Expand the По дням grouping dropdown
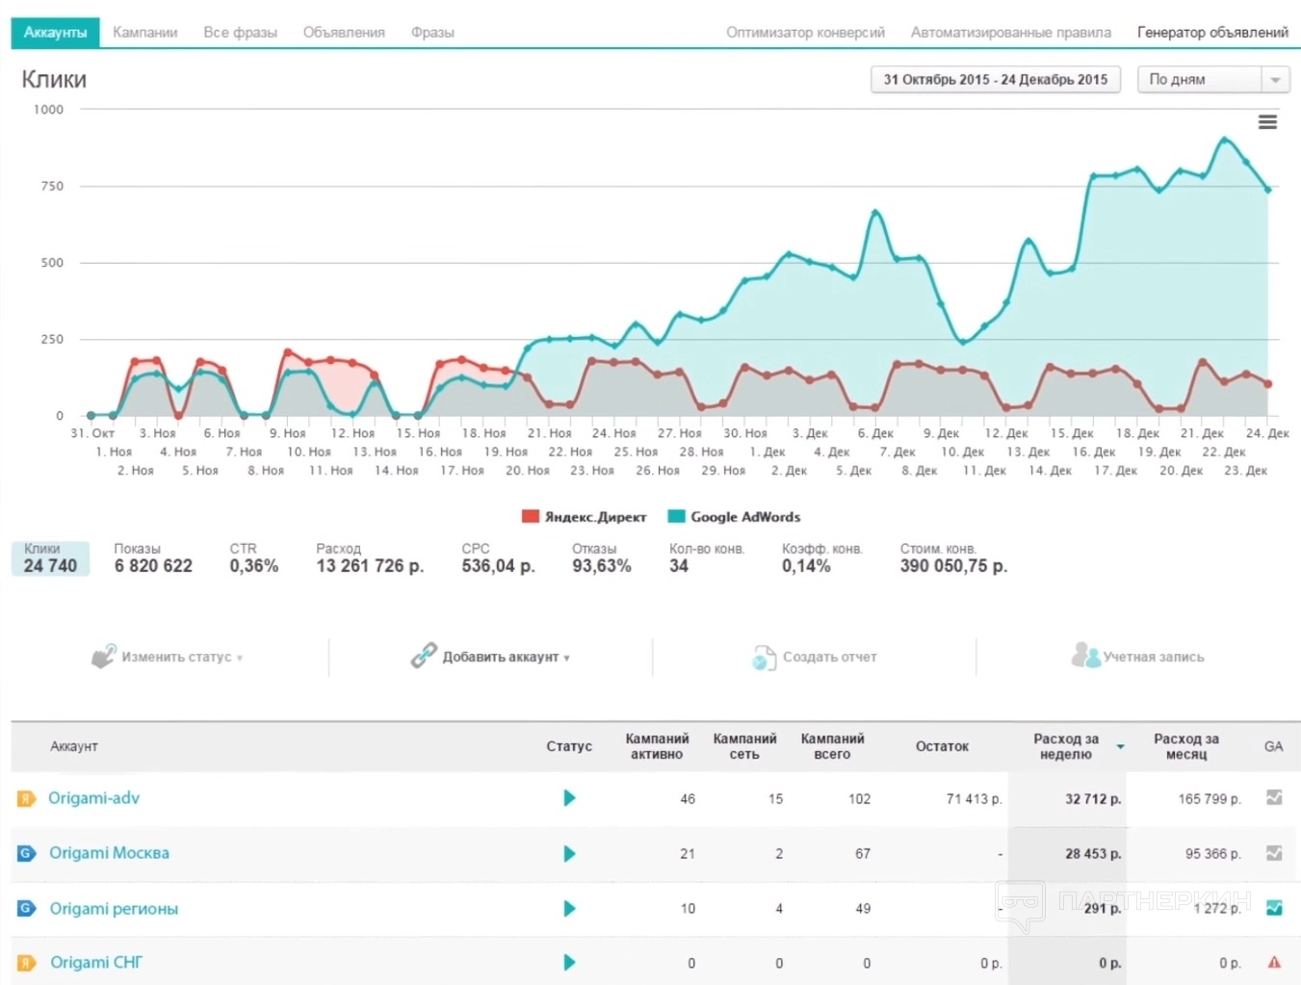Image resolution: width=1301 pixels, height=985 pixels. coord(1274,80)
